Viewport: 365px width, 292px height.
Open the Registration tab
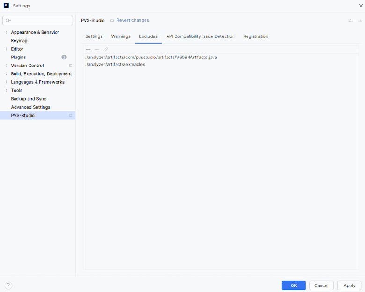pos(255,36)
